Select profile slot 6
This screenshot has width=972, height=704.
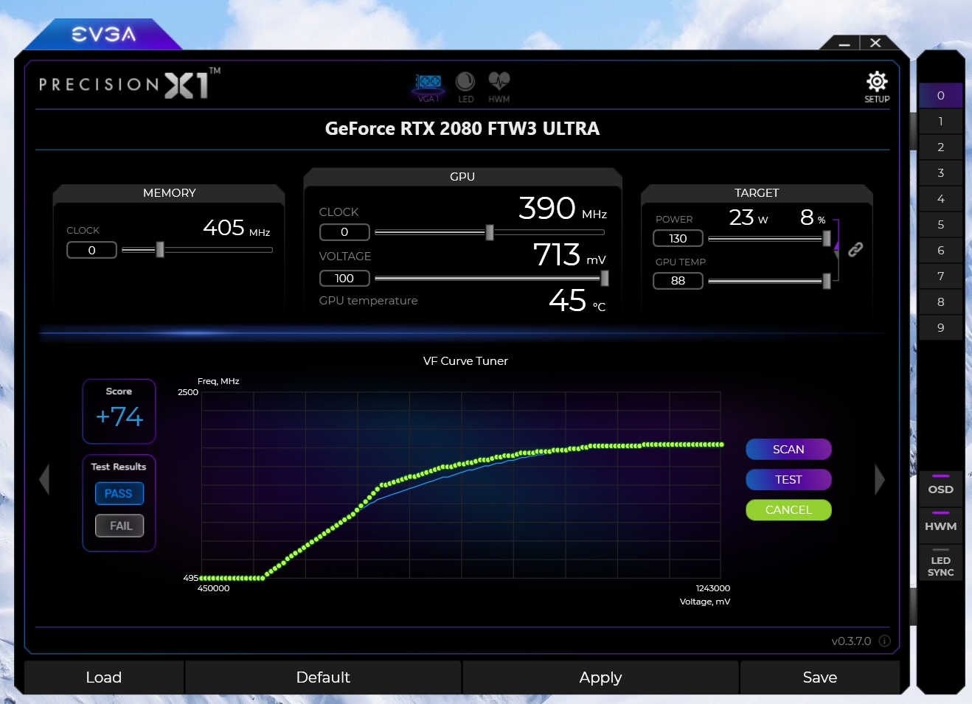(x=940, y=250)
